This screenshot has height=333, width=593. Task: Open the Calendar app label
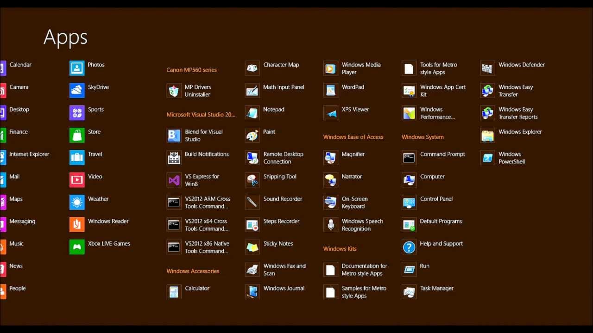20,65
